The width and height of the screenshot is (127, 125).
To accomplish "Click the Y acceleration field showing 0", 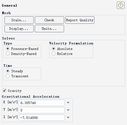I will coord(42,110).
